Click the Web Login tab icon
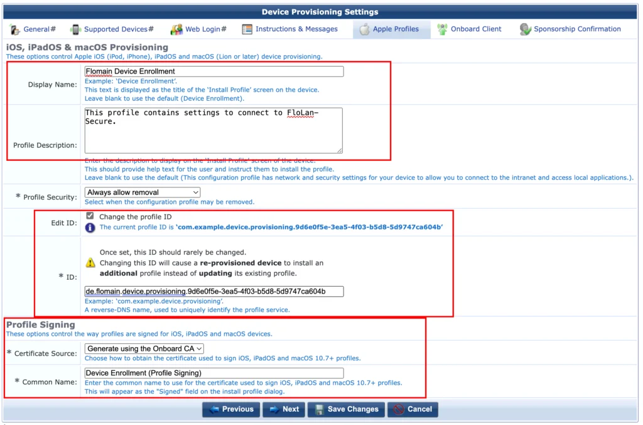Viewport: 643px width, 425px height. click(x=176, y=30)
